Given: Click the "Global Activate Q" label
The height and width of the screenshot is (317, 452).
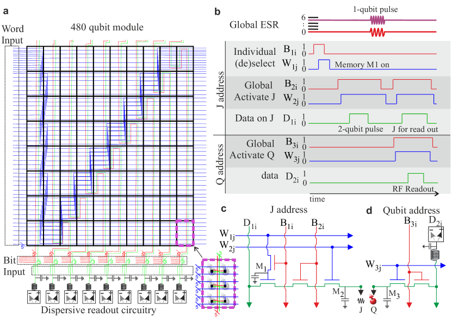Looking at the screenshot, I should coord(252,149).
